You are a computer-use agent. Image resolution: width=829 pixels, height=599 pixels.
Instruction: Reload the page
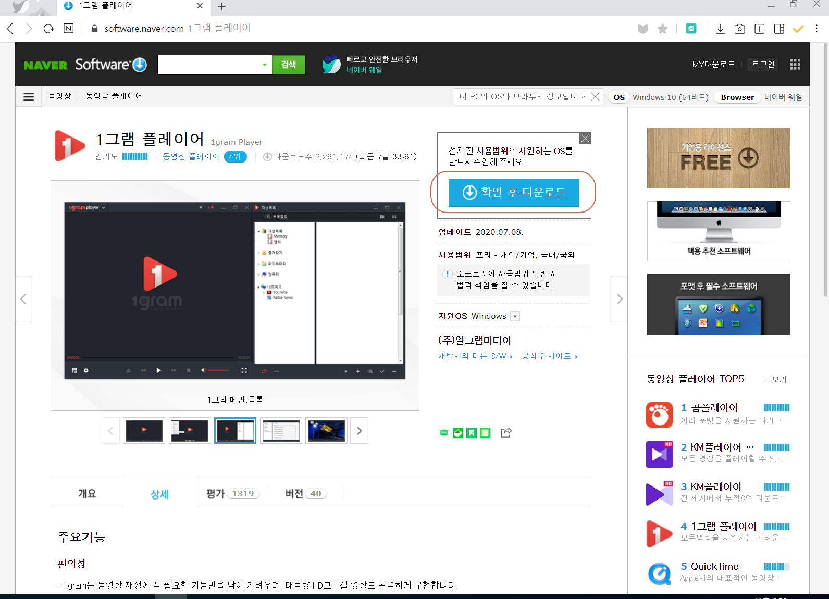click(x=48, y=29)
